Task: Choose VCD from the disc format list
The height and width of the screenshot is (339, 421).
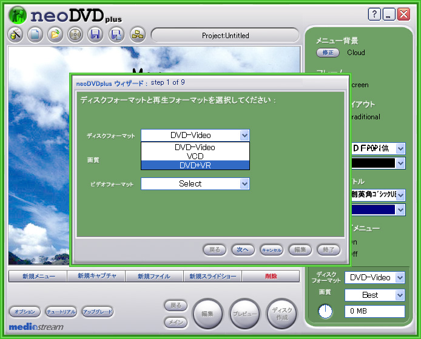Action: [x=195, y=156]
